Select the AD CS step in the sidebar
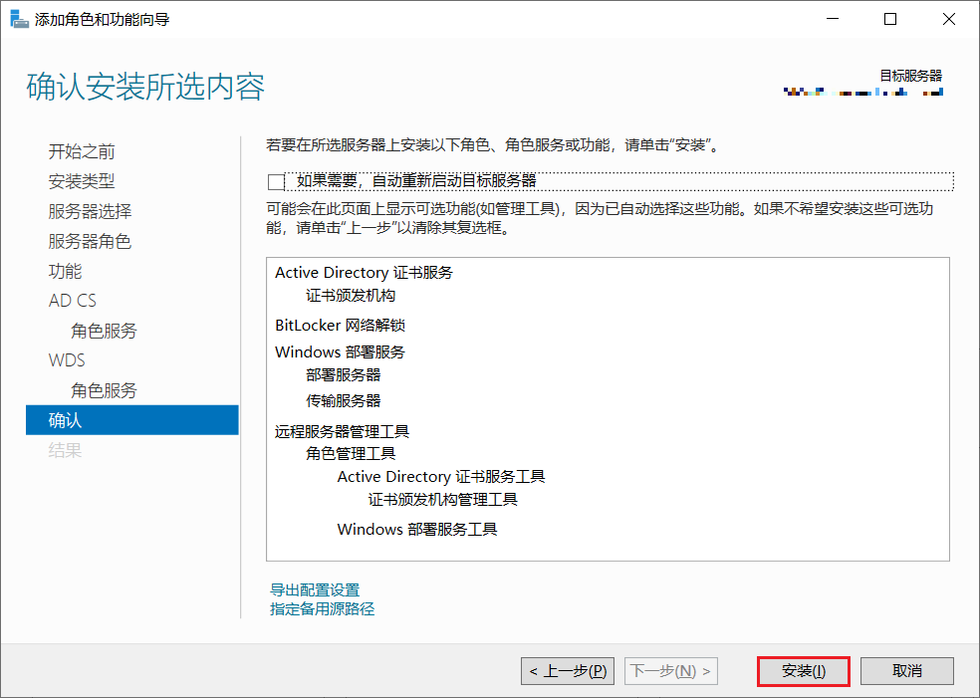The image size is (980, 698). (x=73, y=300)
